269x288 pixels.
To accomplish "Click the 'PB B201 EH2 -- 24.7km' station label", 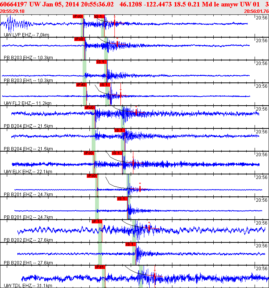I will 28,217.
